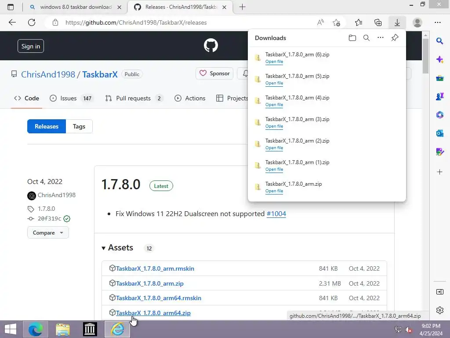Open the Pull requests tab
450x338 pixels.
[134, 98]
